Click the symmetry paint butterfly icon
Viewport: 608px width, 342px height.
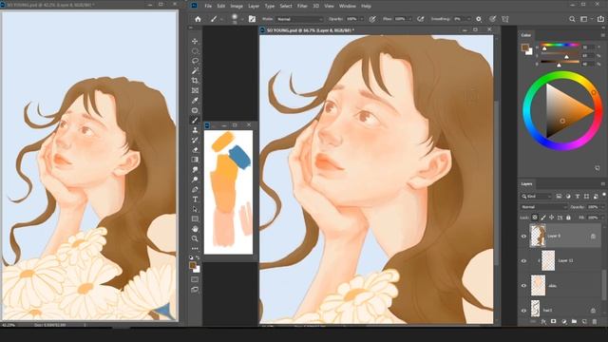pyautogui.click(x=505, y=19)
